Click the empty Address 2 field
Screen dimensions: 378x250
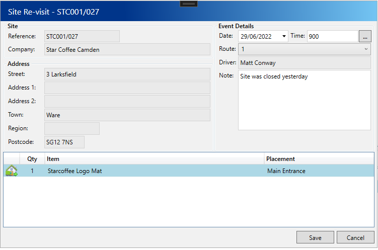[127, 101]
